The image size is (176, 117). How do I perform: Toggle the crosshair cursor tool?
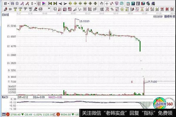pos(107,4)
